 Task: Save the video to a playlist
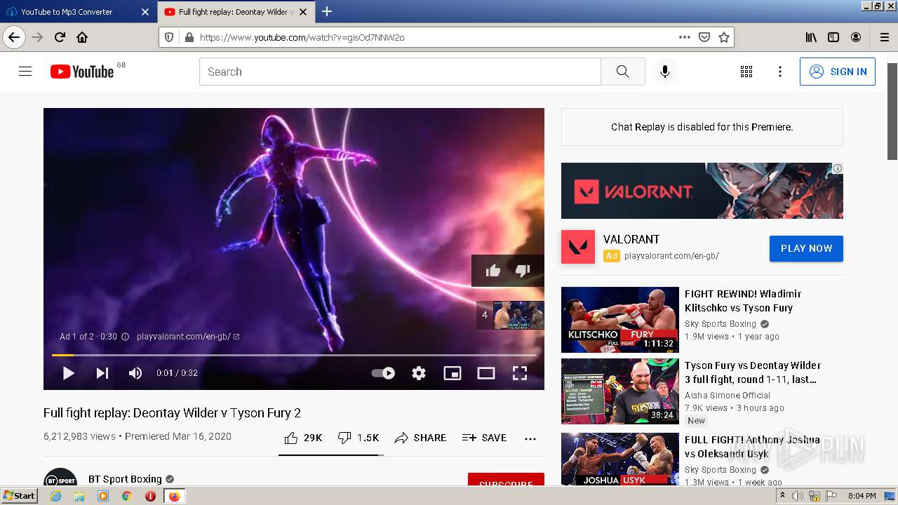[x=484, y=438]
